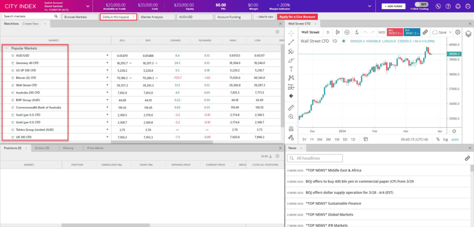Open the help question mark icon
This screenshot has height=227, width=474.
448,6
